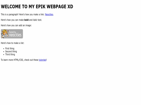Follow the tutorials link

43,60
